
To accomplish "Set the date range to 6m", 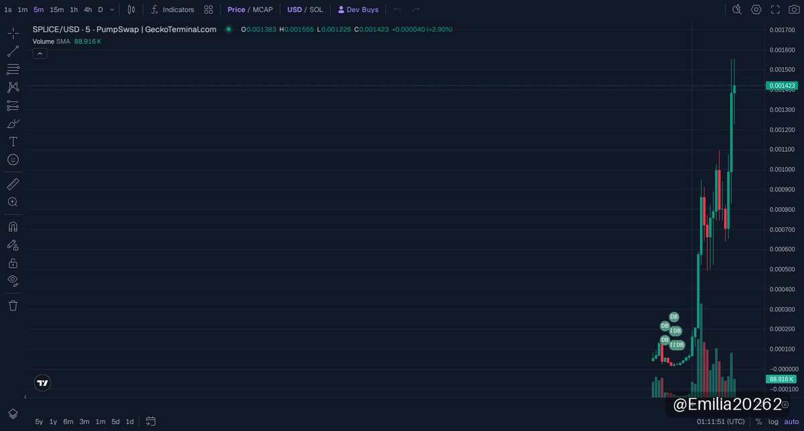I will pos(68,422).
